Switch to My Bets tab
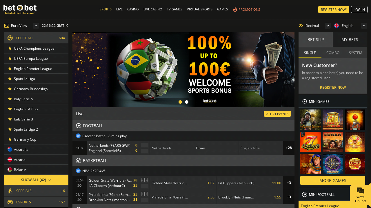Viewport: 371px width, 208px height. pyautogui.click(x=350, y=40)
